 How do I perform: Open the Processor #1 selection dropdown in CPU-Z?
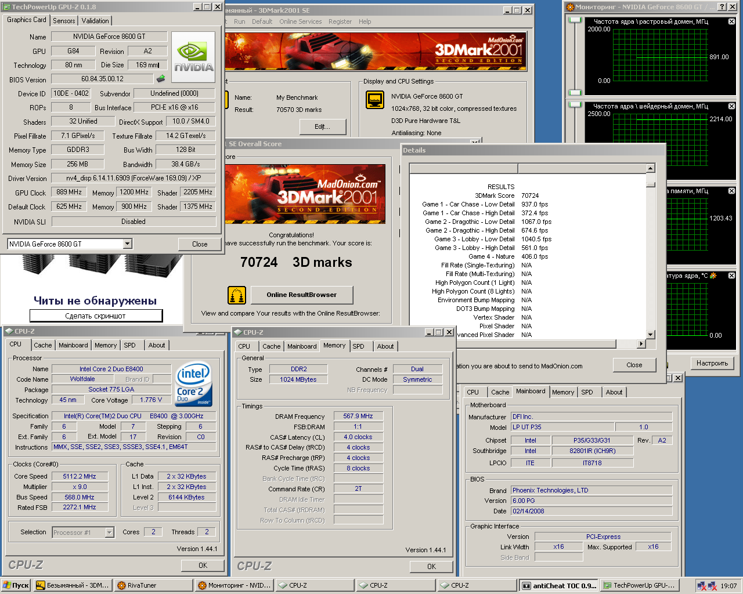click(x=109, y=533)
